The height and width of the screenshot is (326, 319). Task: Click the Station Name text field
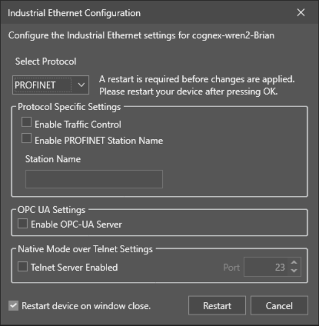tap(94, 179)
